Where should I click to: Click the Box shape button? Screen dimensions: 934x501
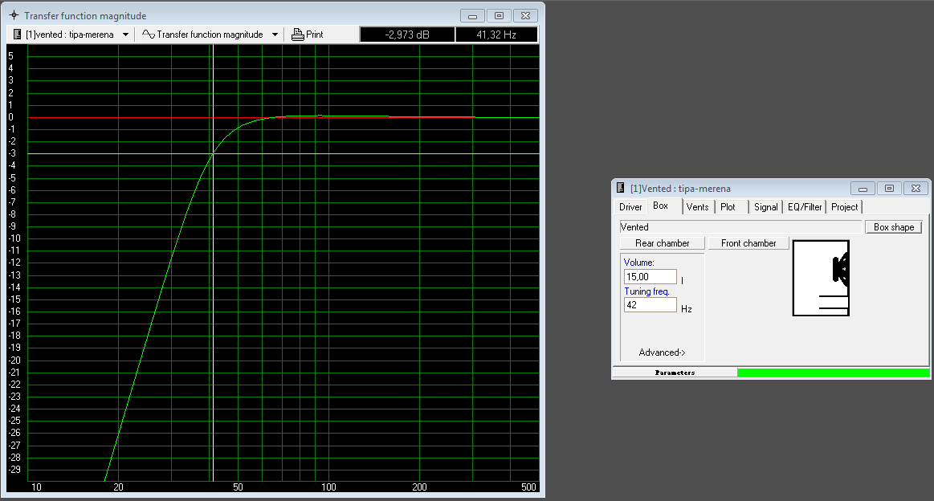[x=894, y=227]
